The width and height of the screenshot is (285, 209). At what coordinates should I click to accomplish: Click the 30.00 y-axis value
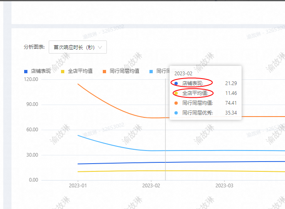32,155
